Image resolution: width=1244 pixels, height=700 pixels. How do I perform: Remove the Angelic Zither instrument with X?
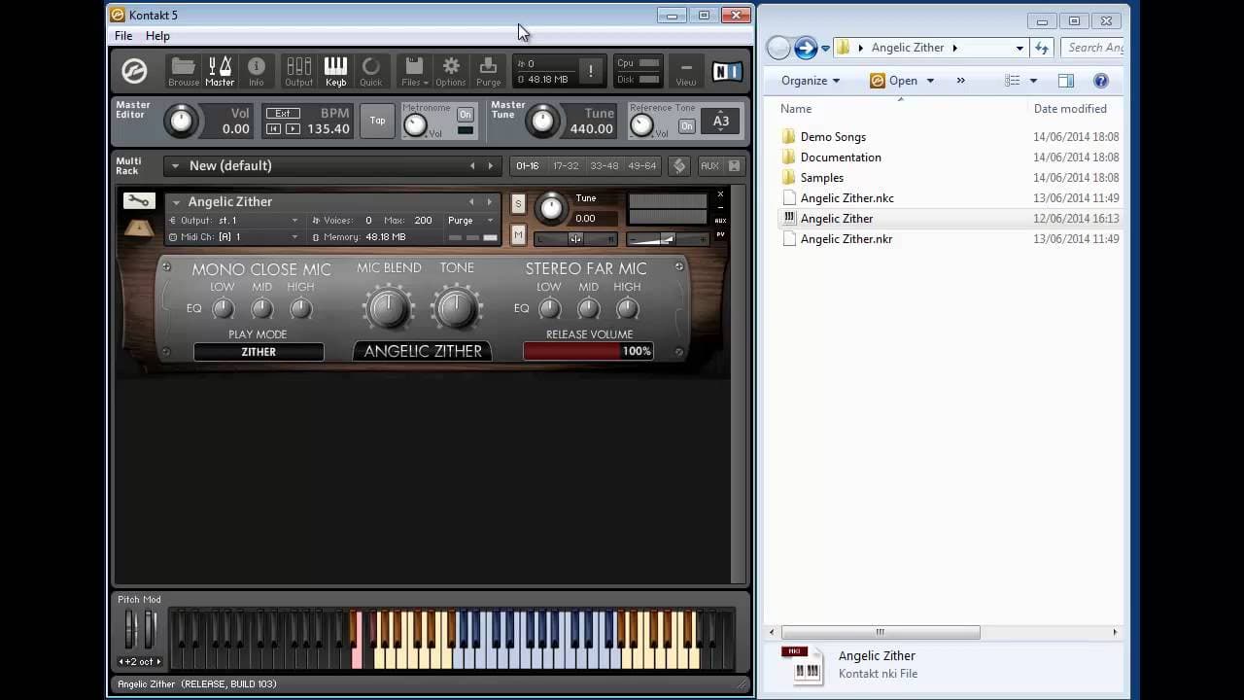[x=720, y=194]
